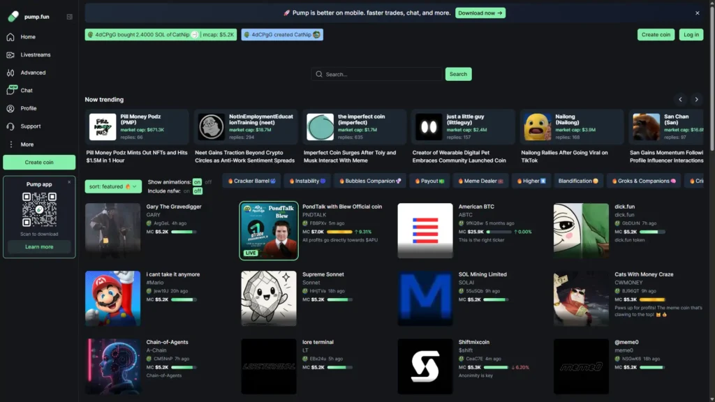This screenshot has width=715, height=402.
Task: Open the live PondTalk stream thumbnail
Action: click(x=269, y=230)
